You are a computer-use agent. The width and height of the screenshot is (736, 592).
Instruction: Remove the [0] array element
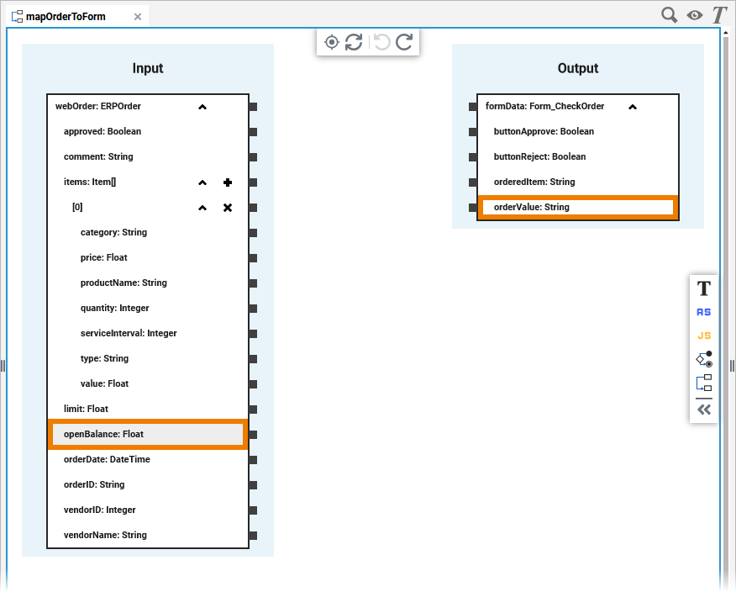pyautogui.click(x=228, y=208)
